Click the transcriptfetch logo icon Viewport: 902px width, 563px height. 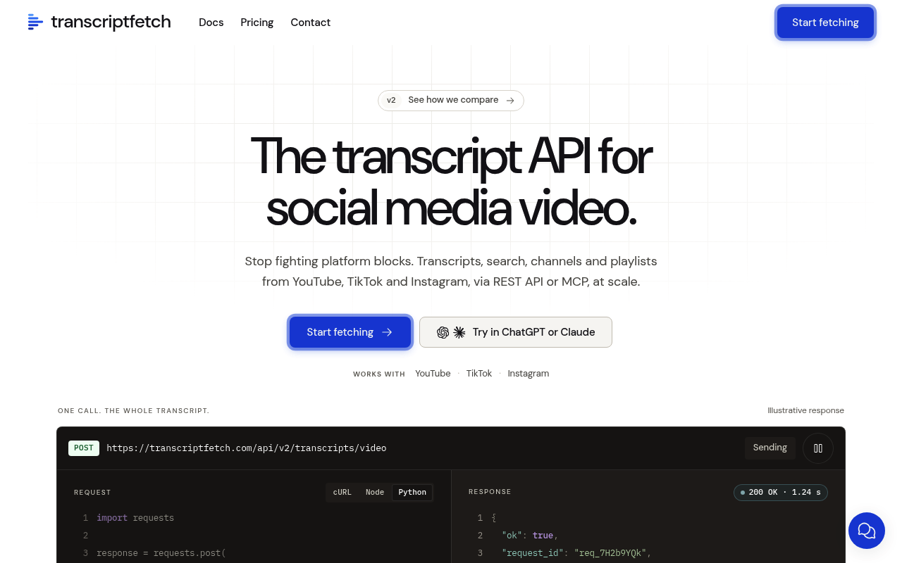(x=36, y=22)
